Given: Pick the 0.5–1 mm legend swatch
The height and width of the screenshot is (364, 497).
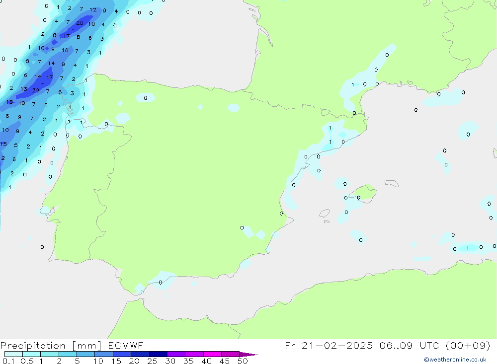Looking at the screenshot, I should [32, 354].
